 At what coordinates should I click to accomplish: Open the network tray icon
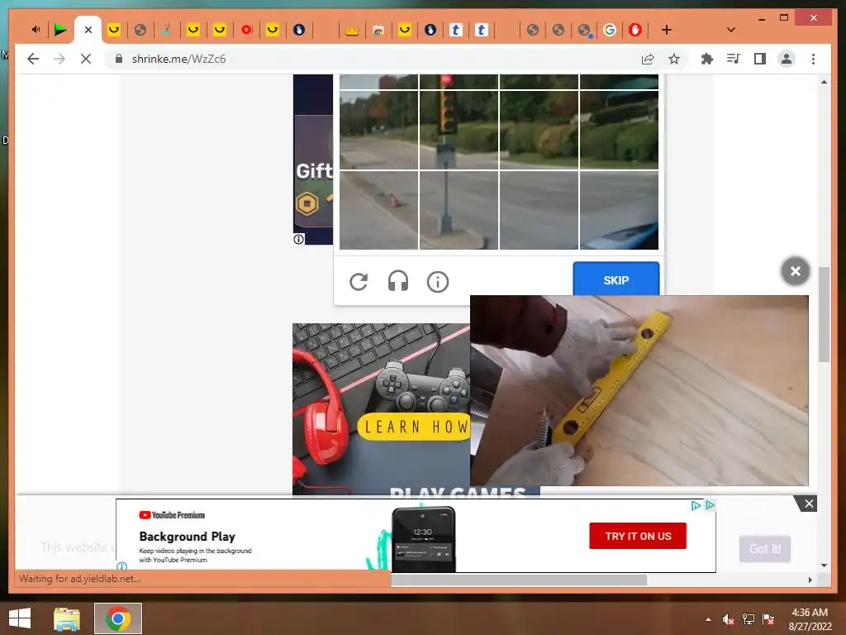[749, 619]
